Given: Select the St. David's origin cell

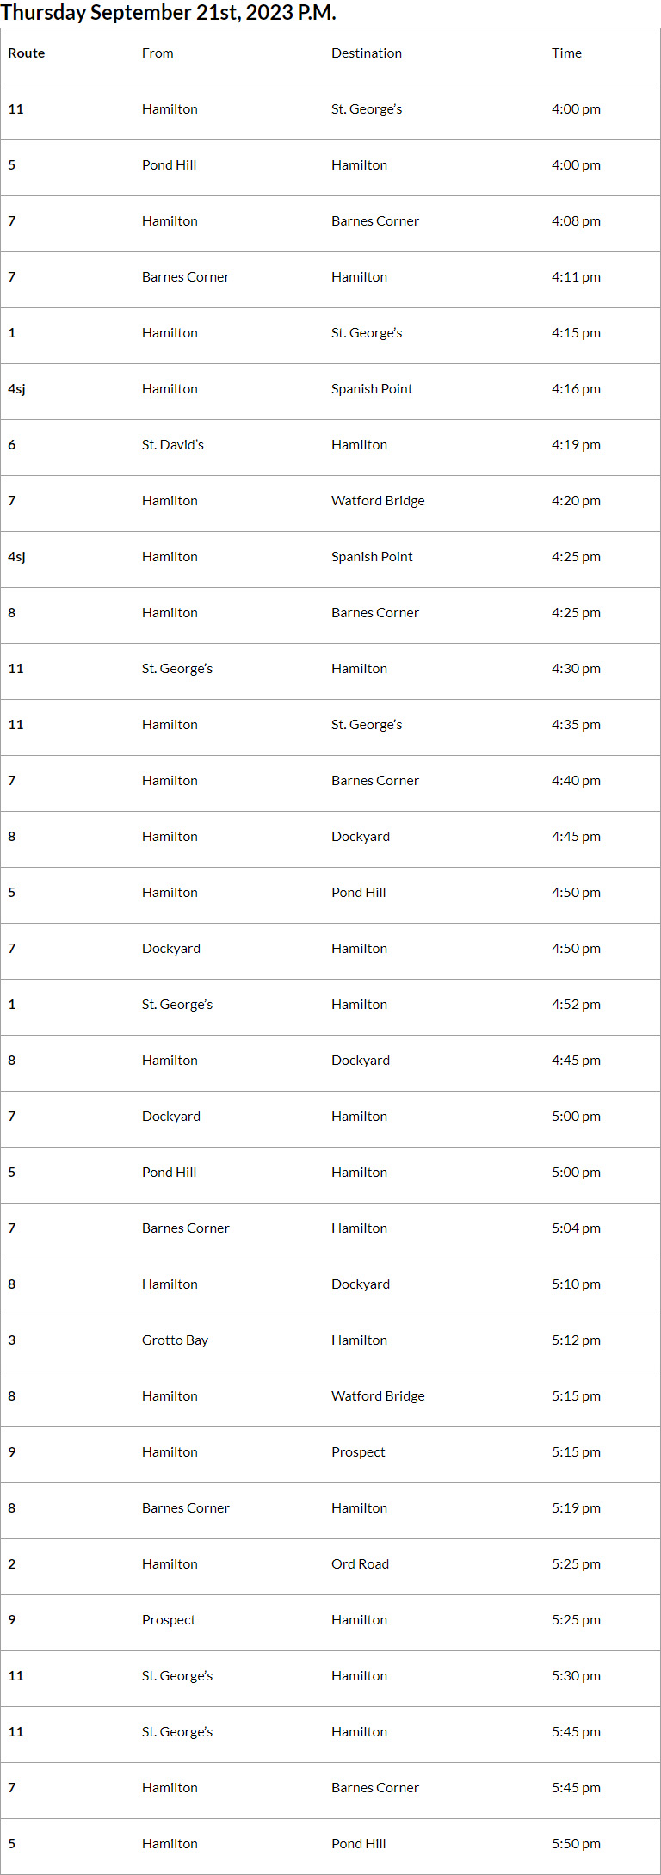Looking at the screenshot, I should tap(173, 445).
